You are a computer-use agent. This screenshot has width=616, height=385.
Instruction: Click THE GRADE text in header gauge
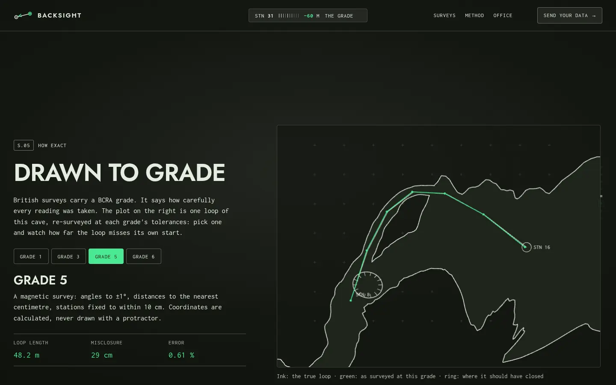[x=339, y=16]
